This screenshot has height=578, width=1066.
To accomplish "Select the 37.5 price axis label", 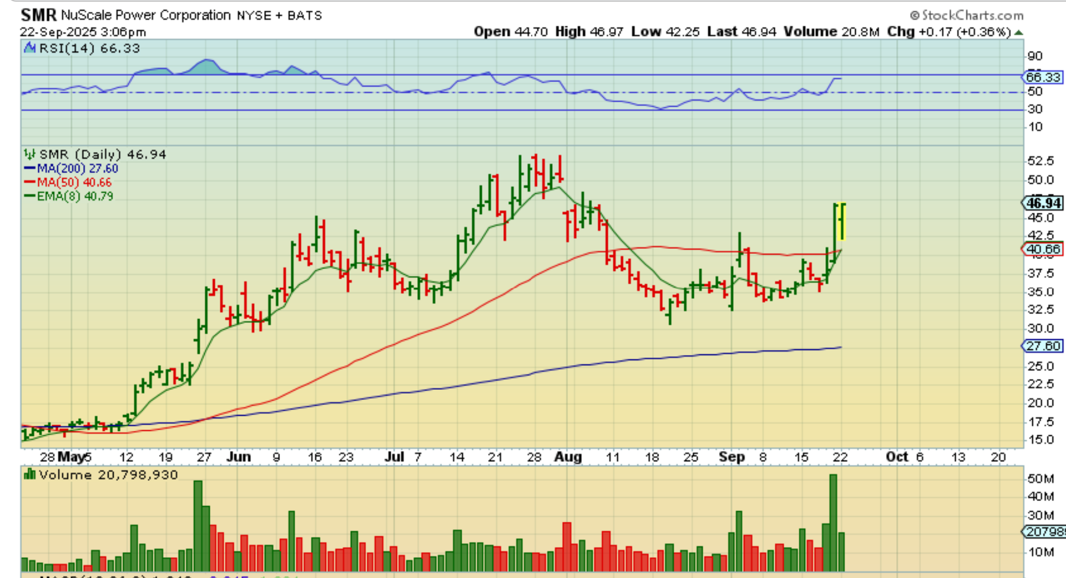I will point(1040,274).
